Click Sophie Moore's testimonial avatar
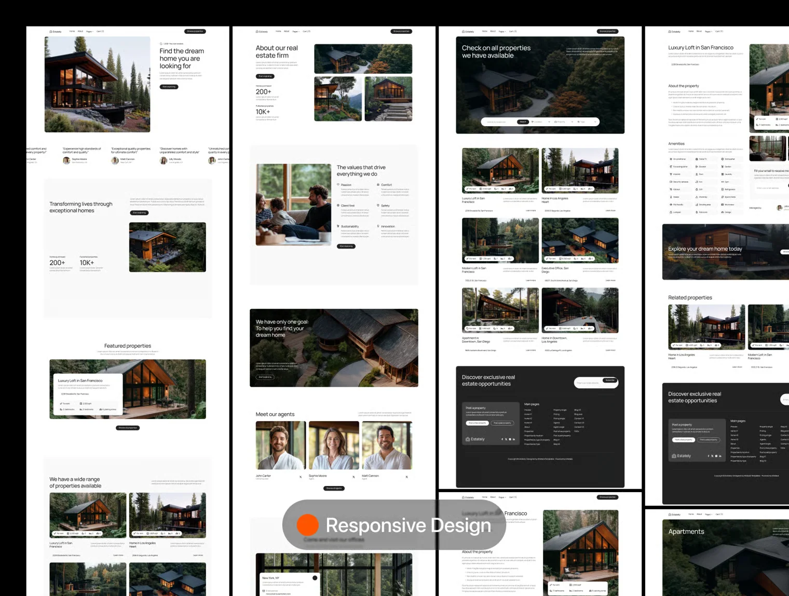 click(66, 161)
